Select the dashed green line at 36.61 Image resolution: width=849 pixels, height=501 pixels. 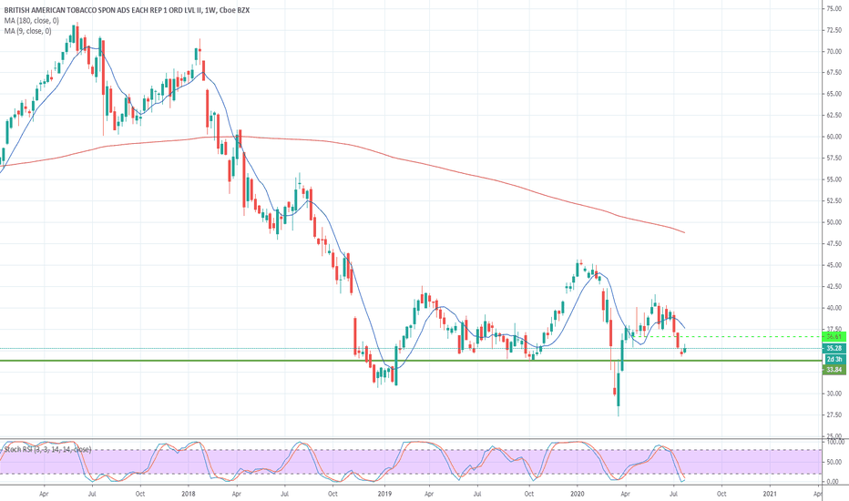click(725, 337)
